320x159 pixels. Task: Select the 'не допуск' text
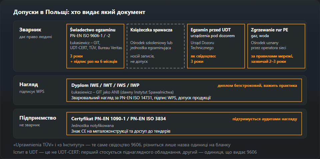point(139,61)
